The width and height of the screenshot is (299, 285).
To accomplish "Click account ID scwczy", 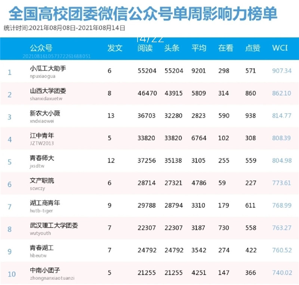I will click(x=37, y=189).
